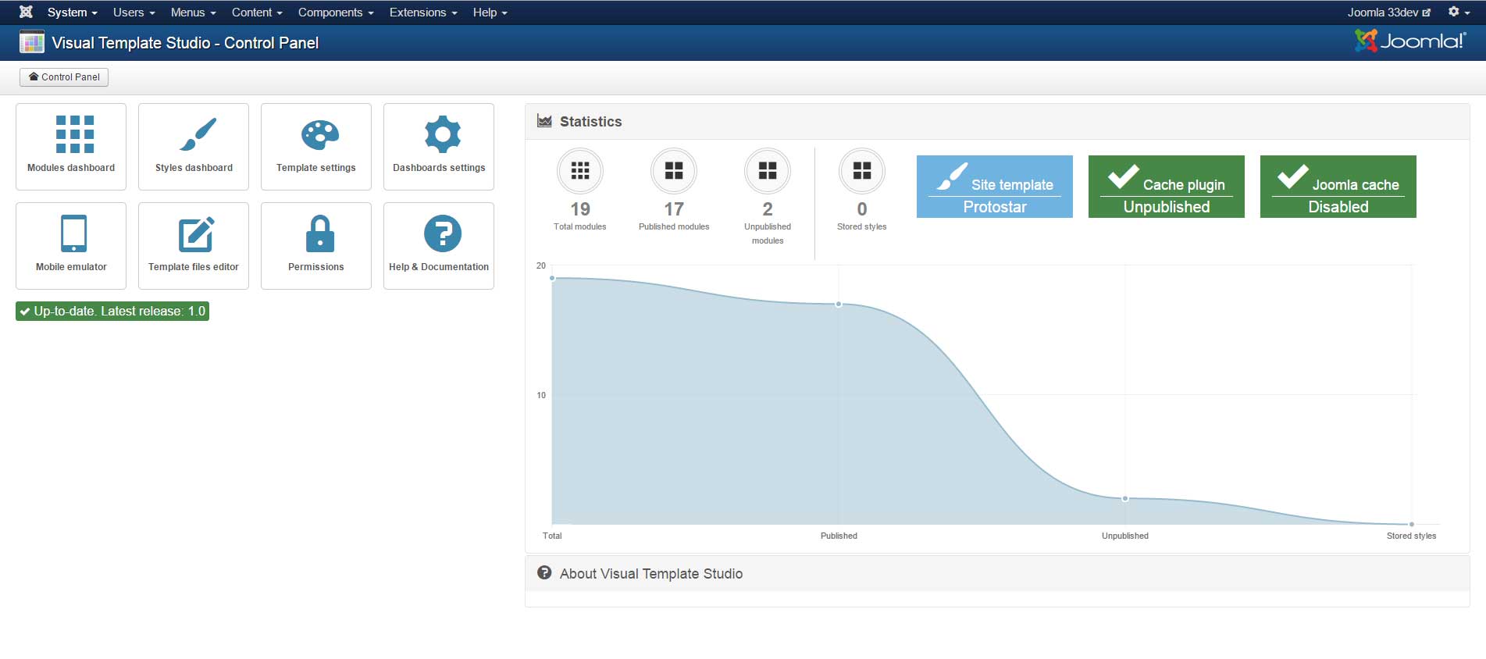Image resolution: width=1486 pixels, height=659 pixels.
Task: Click the Stored styles x-axis label
Action: [1411, 536]
